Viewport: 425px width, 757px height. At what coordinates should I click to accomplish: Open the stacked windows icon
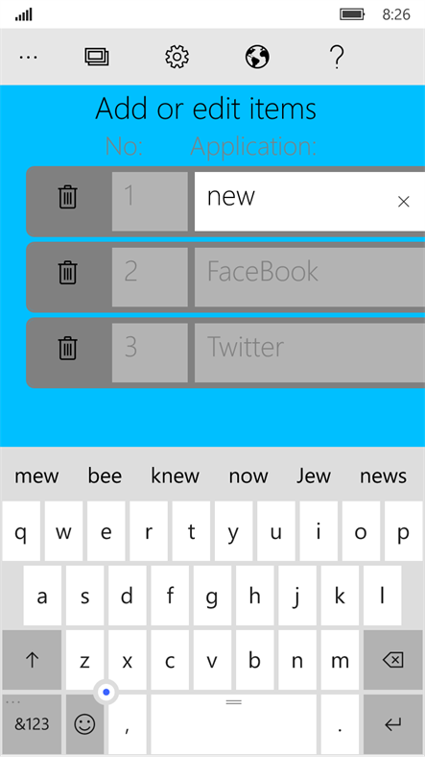[97, 57]
